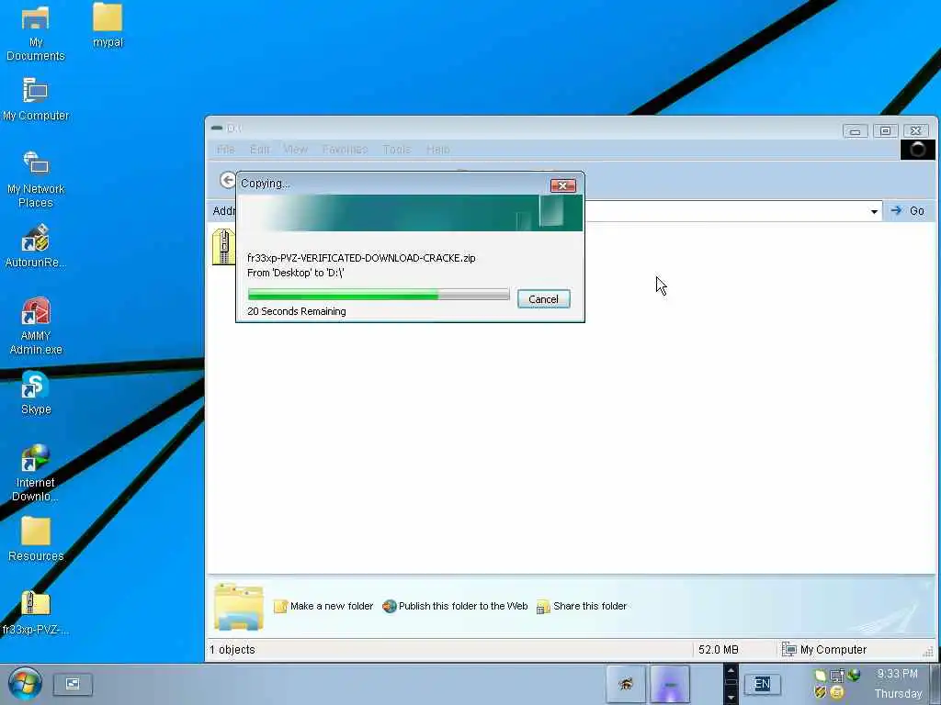Select the AMMY Admin.exe shortcut
This screenshot has height=705, width=941.
click(x=36, y=326)
